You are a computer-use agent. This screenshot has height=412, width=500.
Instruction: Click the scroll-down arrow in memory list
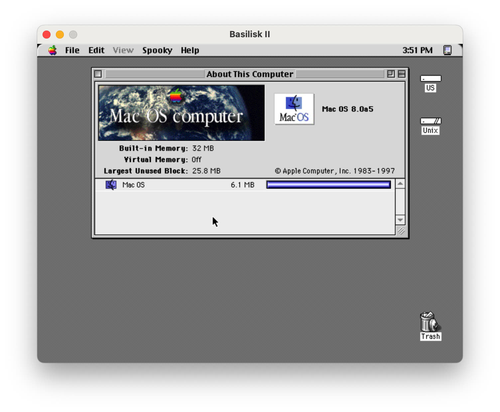(400, 220)
